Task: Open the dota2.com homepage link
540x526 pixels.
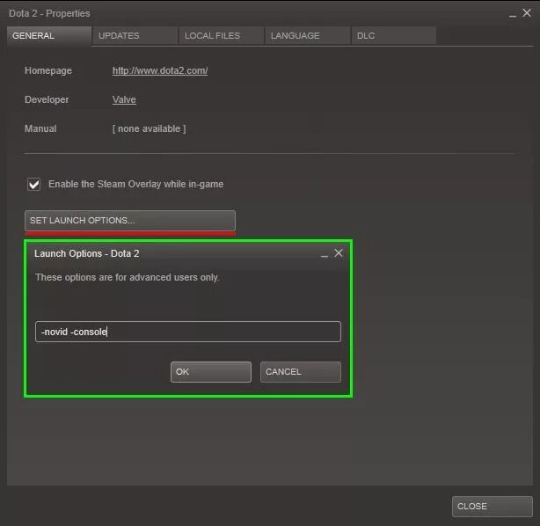Action: (x=160, y=70)
